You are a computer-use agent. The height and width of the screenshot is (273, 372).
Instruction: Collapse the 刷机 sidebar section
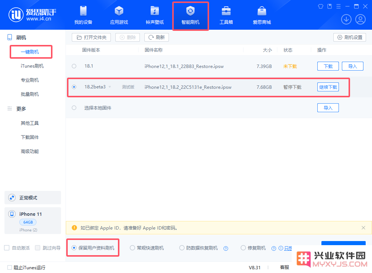(21, 38)
